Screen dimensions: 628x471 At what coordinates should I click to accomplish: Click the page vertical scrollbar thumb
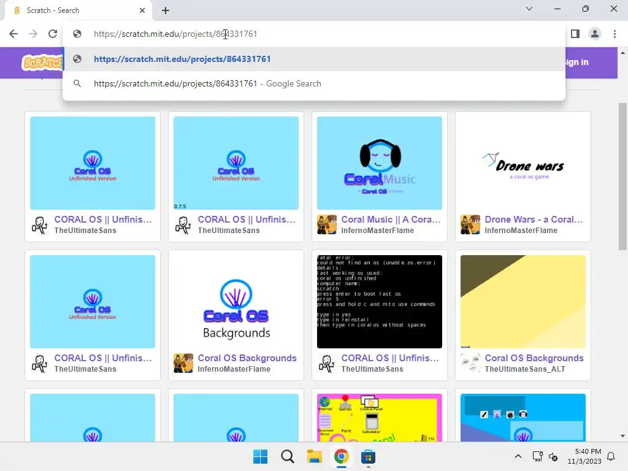pyautogui.click(x=622, y=177)
